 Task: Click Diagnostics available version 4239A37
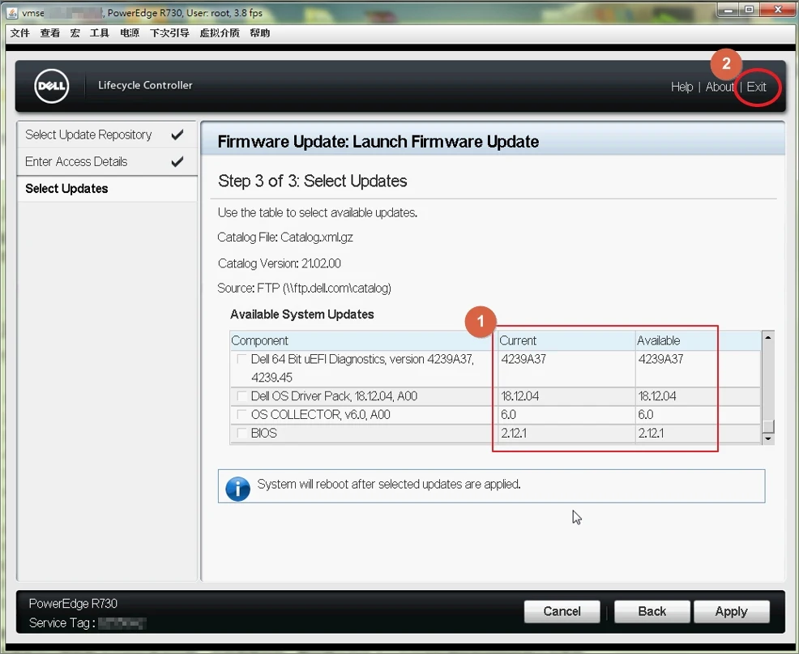pos(660,359)
